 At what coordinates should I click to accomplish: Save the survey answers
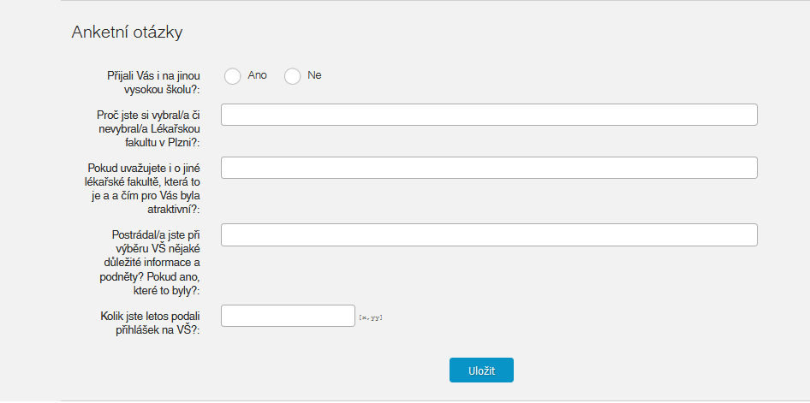point(481,370)
